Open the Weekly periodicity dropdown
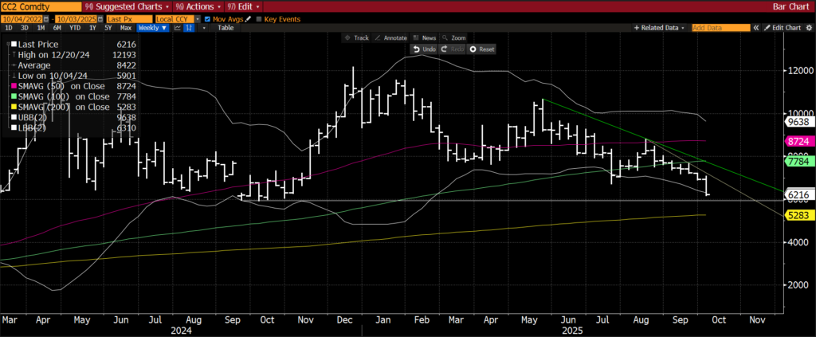This screenshot has width=816, height=337. (x=151, y=27)
